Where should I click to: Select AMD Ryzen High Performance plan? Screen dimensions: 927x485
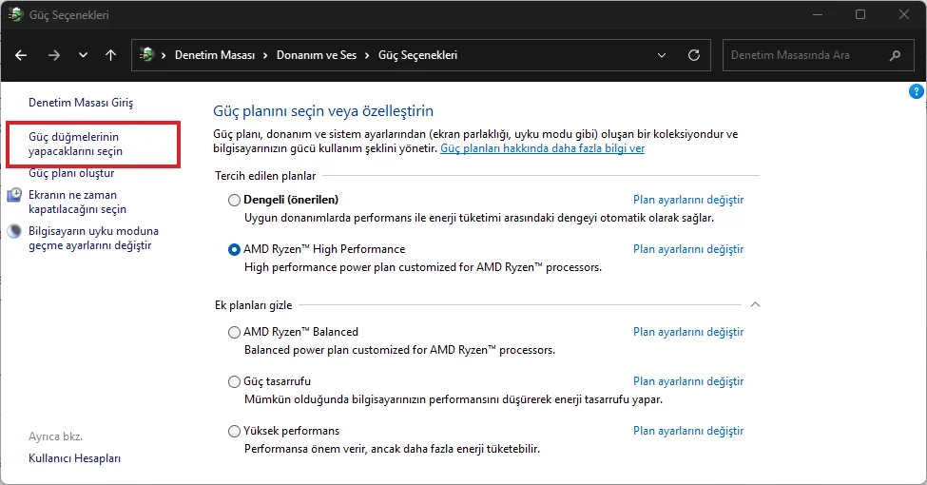pos(234,249)
